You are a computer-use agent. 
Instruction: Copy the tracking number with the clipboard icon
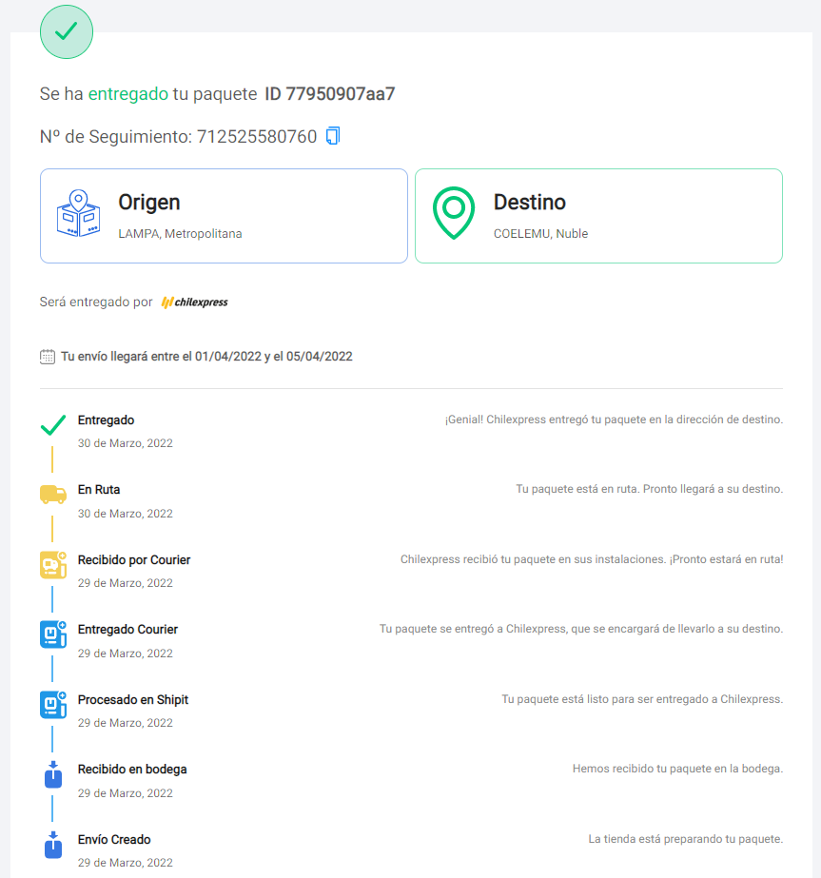coord(333,136)
